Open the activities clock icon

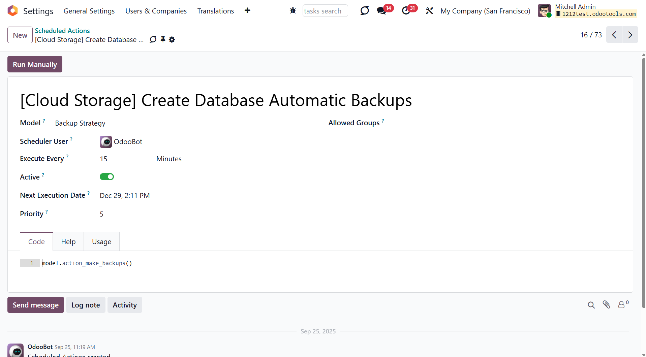[x=406, y=11]
